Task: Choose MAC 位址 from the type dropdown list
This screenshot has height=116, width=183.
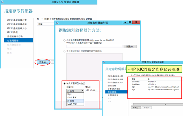Action: (75, 104)
